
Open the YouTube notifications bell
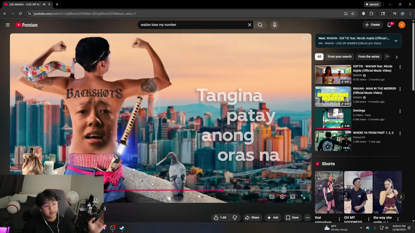point(389,25)
